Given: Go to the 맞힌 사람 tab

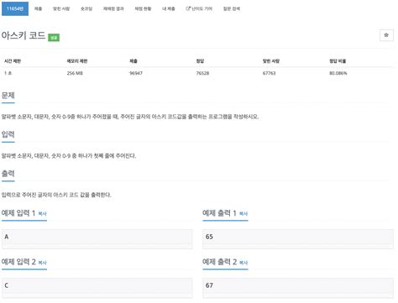Looking at the screenshot, I should click(61, 8).
